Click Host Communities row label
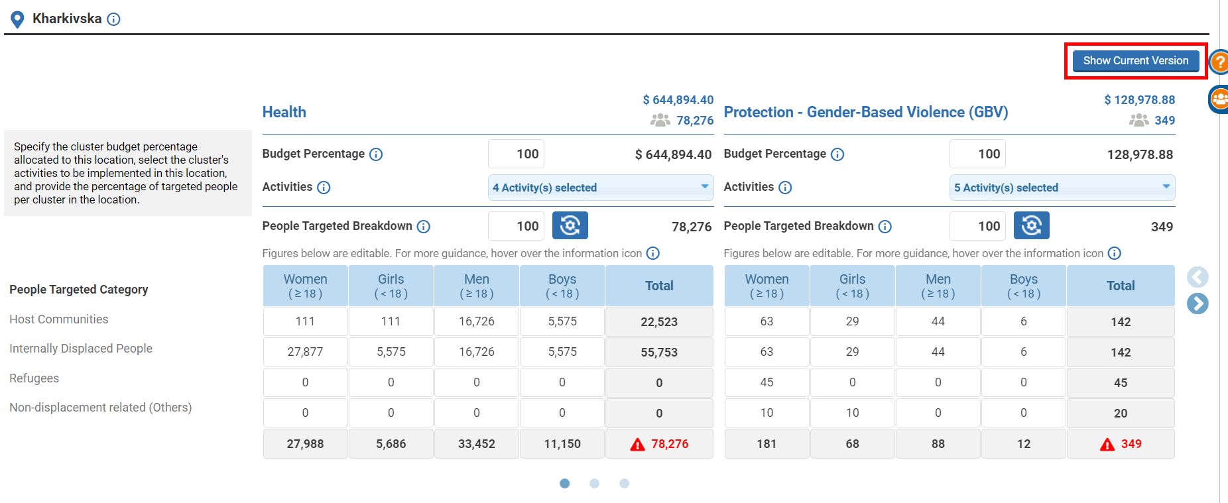Screen dimensions: 1228x503 (59, 319)
